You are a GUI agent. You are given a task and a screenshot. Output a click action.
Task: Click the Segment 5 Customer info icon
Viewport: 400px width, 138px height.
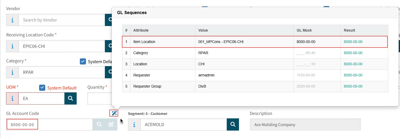coord(134,124)
